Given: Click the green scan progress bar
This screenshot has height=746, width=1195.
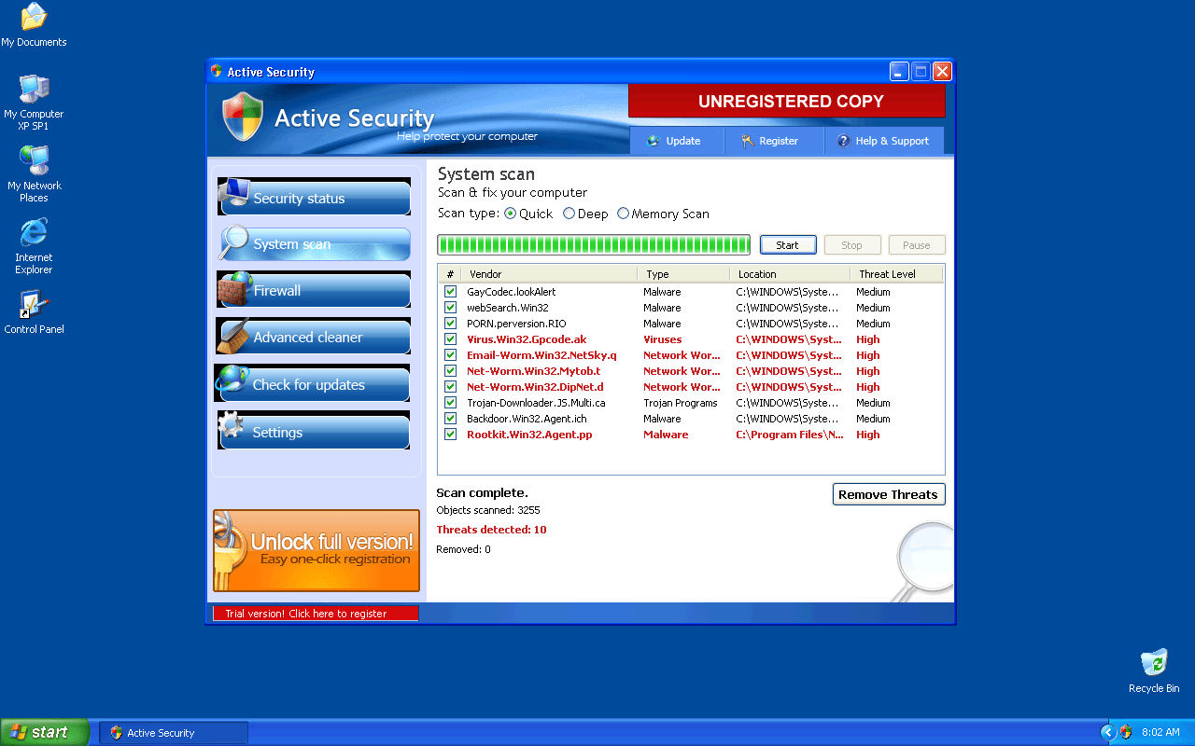Looking at the screenshot, I should [x=594, y=245].
